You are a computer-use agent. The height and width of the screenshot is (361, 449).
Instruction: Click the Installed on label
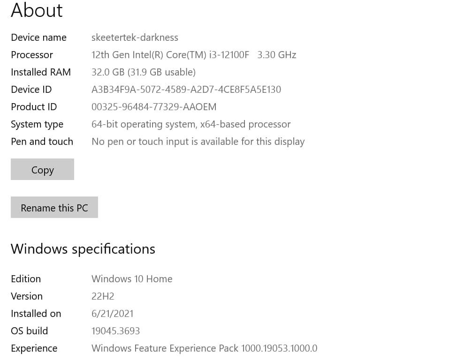[x=36, y=314]
